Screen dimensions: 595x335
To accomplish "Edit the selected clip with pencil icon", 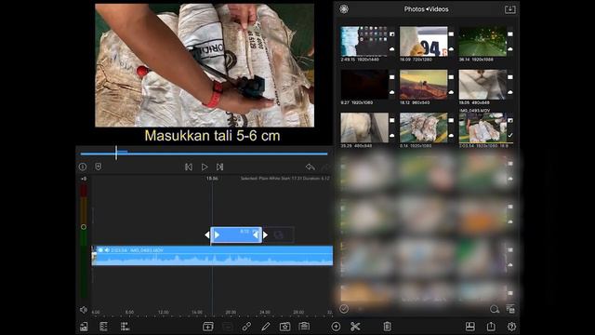I will (266, 327).
